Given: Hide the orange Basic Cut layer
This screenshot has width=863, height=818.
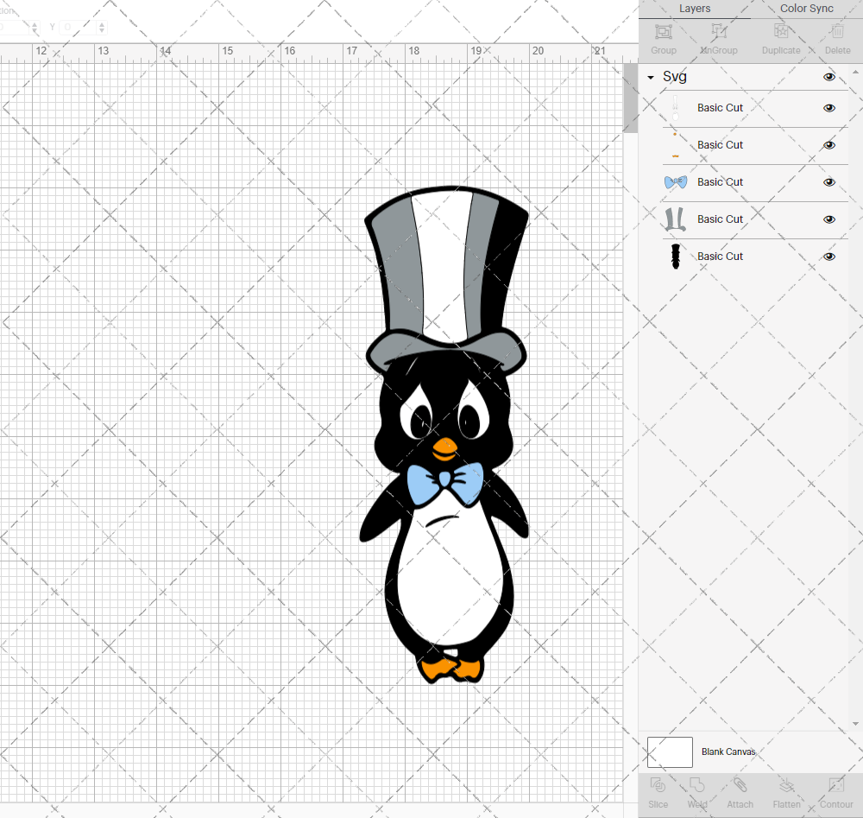Looking at the screenshot, I should [x=828, y=145].
